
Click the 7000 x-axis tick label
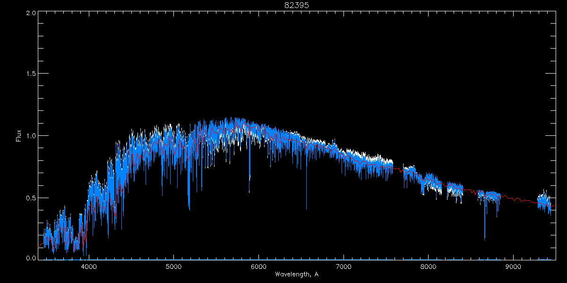click(344, 266)
